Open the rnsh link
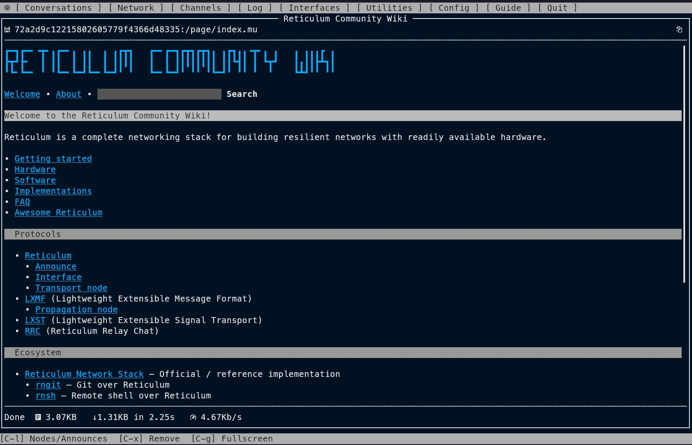This screenshot has width=692, height=445. pyautogui.click(x=46, y=395)
